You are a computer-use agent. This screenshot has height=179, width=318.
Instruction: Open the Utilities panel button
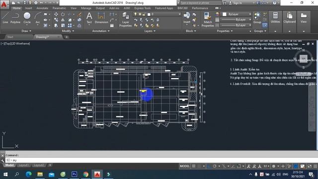coord(275,18)
